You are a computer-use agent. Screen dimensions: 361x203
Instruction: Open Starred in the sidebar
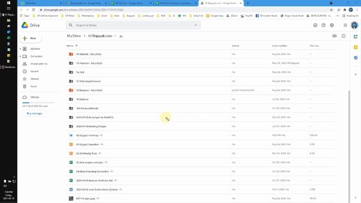(34, 79)
